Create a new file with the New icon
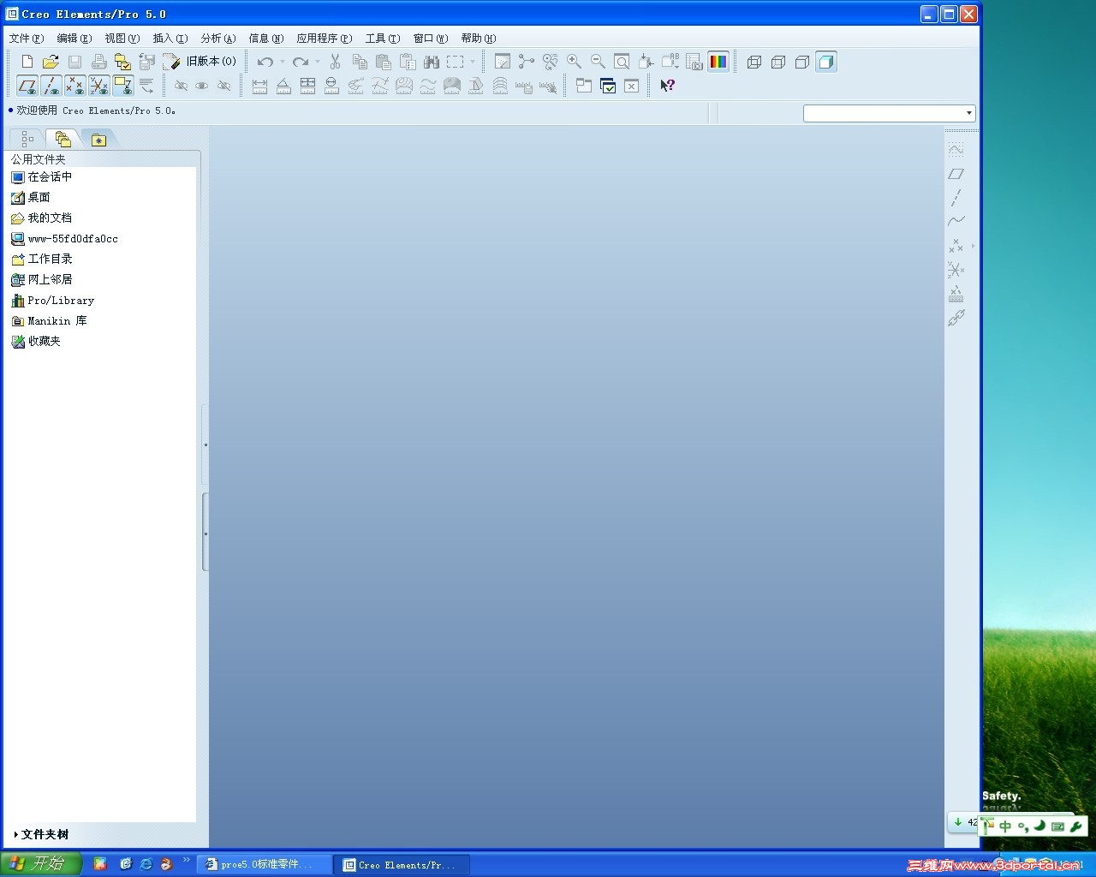 (x=27, y=62)
